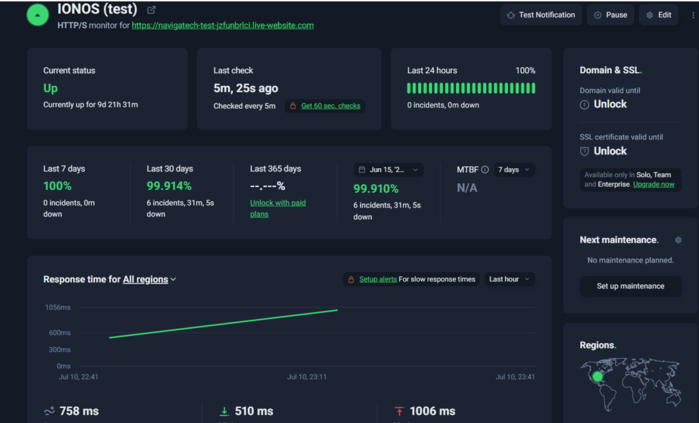Click the lock icon beside Get 60 sec. checks
699x423 pixels.
pos(293,106)
